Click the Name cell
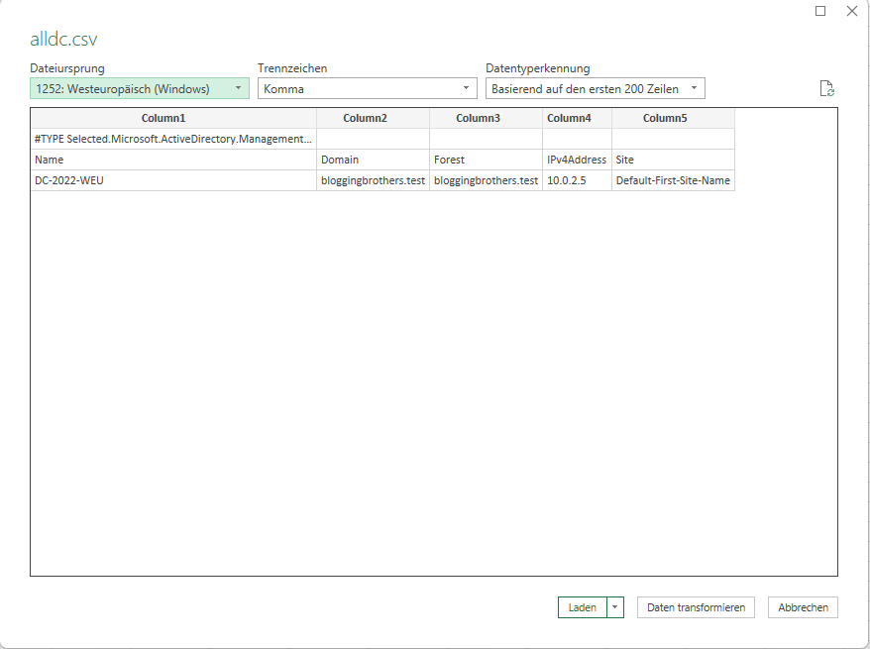The width and height of the screenshot is (870, 649). (173, 160)
